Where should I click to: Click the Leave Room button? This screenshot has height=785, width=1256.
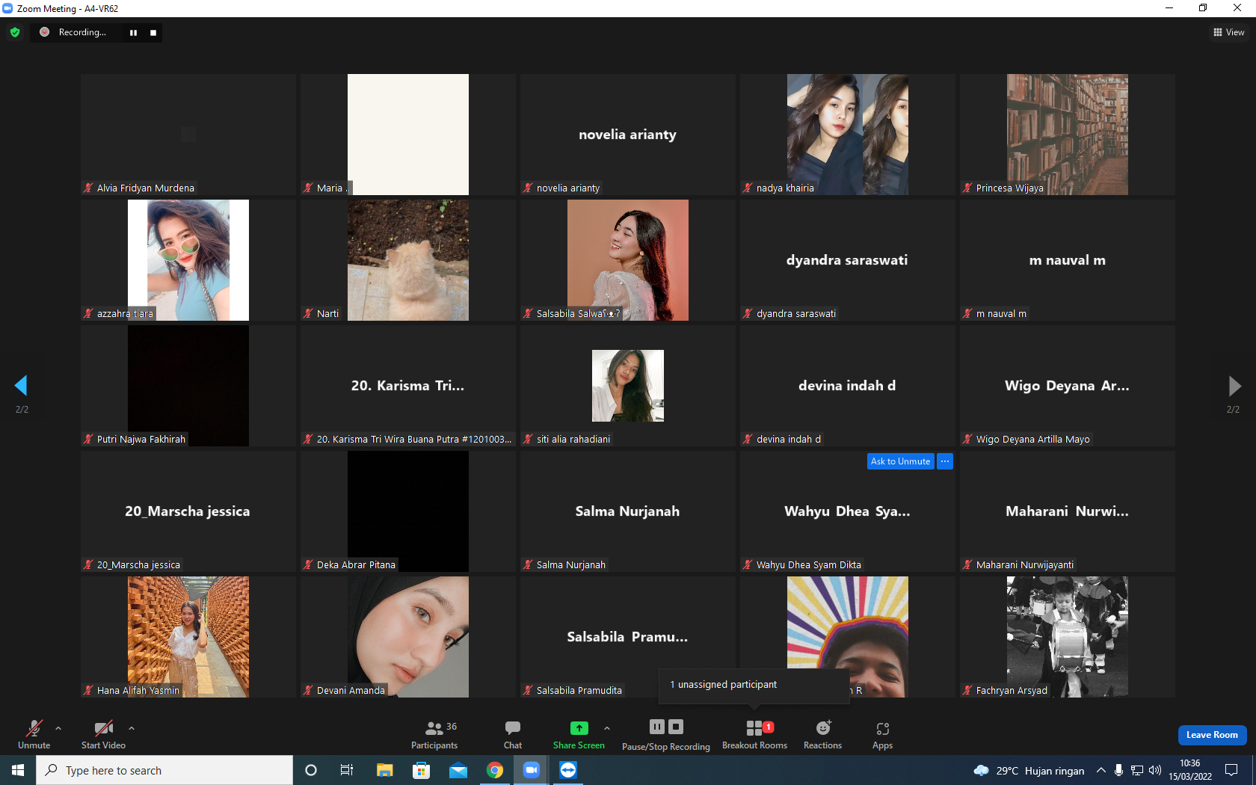pyautogui.click(x=1212, y=735)
